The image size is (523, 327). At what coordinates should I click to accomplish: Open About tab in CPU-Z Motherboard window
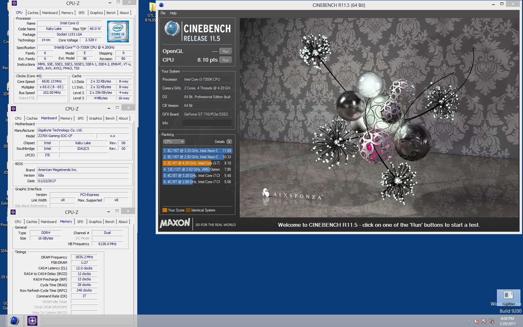[x=123, y=118]
